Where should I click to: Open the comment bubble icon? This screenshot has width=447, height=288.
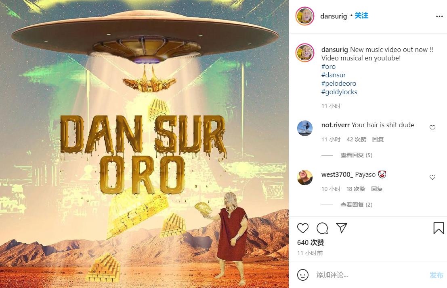[x=322, y=228]
